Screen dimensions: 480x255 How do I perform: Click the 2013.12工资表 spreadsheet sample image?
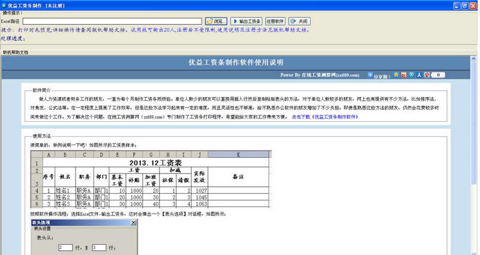(151, 179)
